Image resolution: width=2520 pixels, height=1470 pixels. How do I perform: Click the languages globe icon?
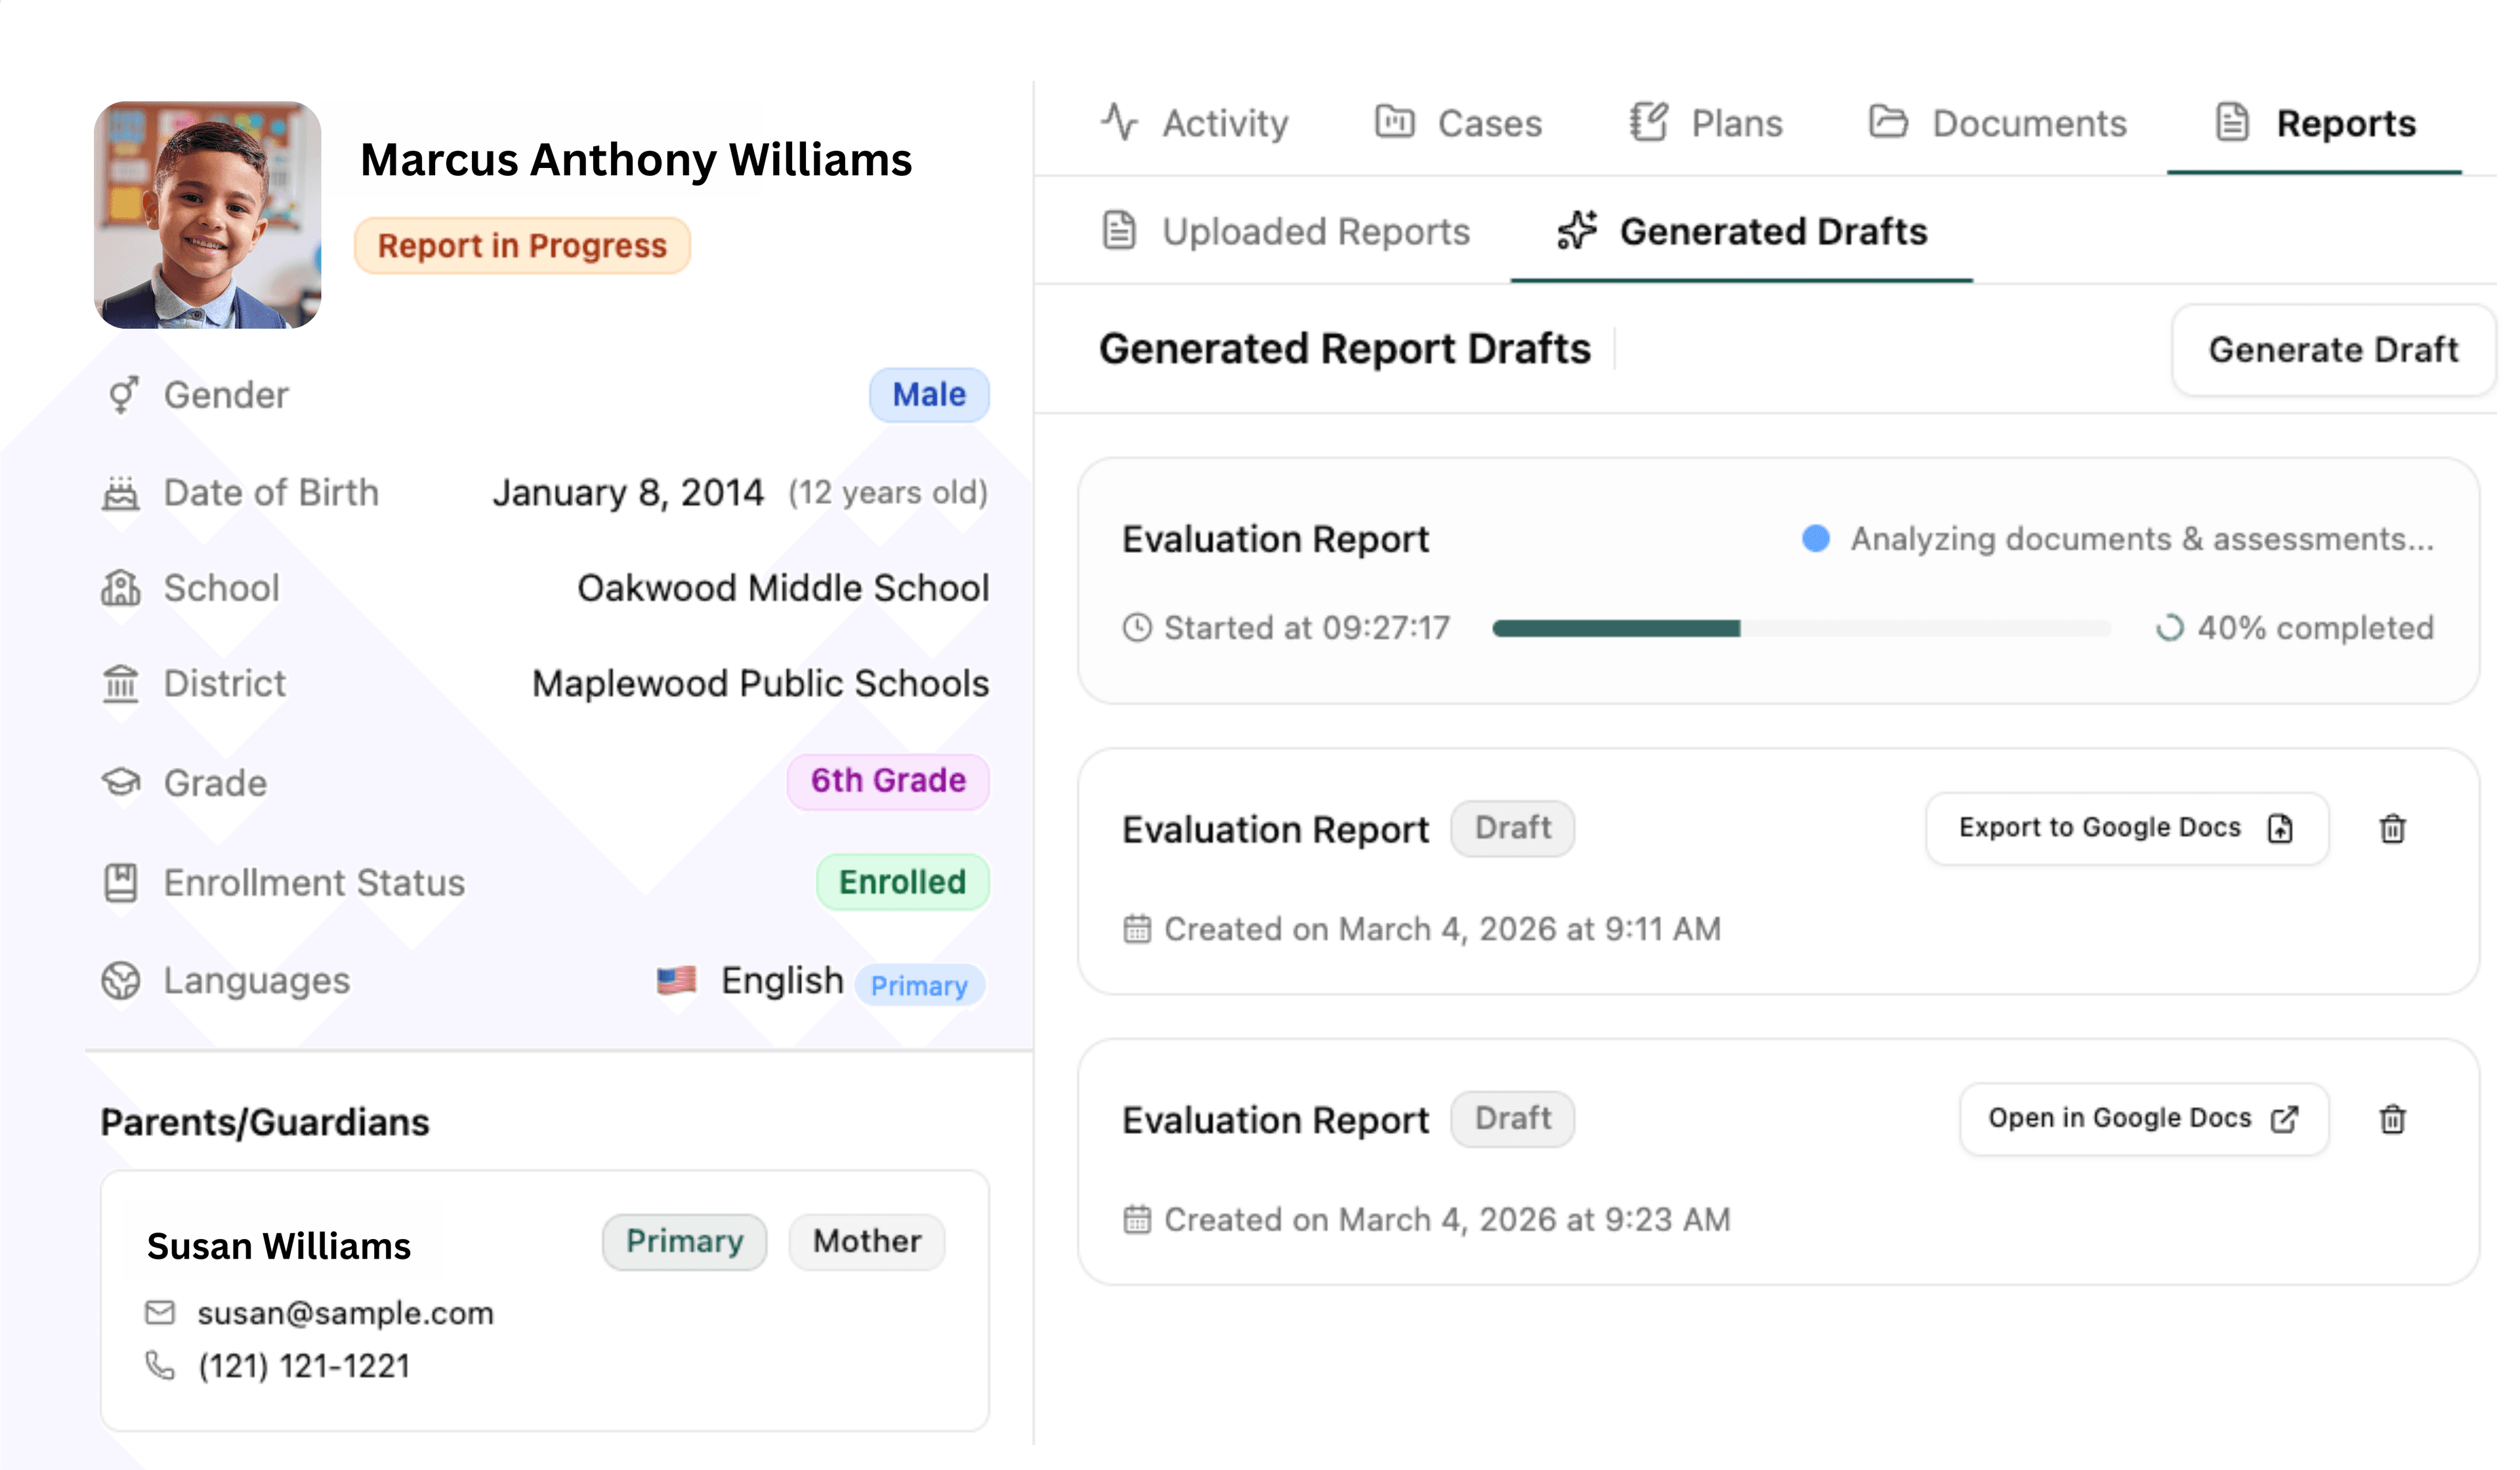point(121,981)
